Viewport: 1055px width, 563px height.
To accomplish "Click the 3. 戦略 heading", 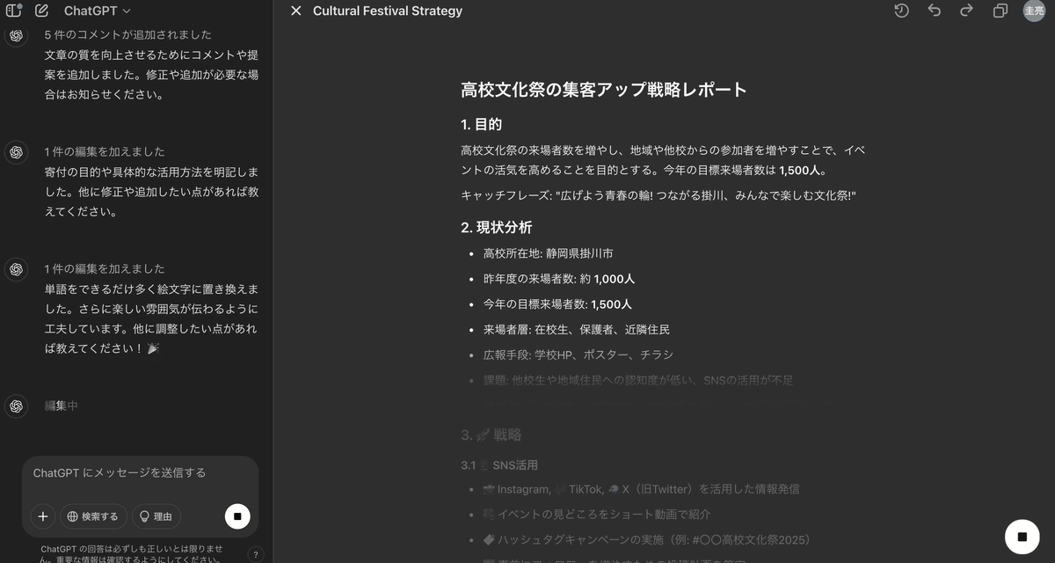I will pos(491,435).
